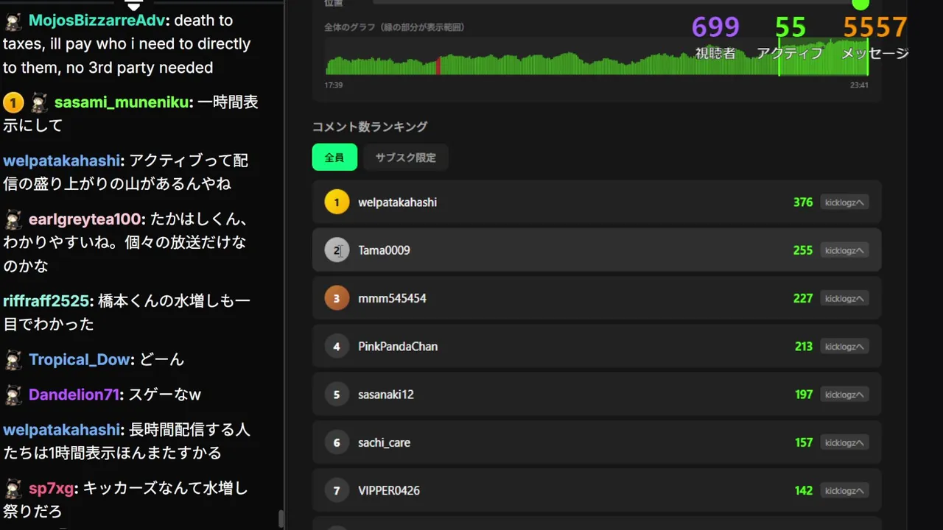Select the 全員 tab
943x530 pixels.
click(334, 158)
